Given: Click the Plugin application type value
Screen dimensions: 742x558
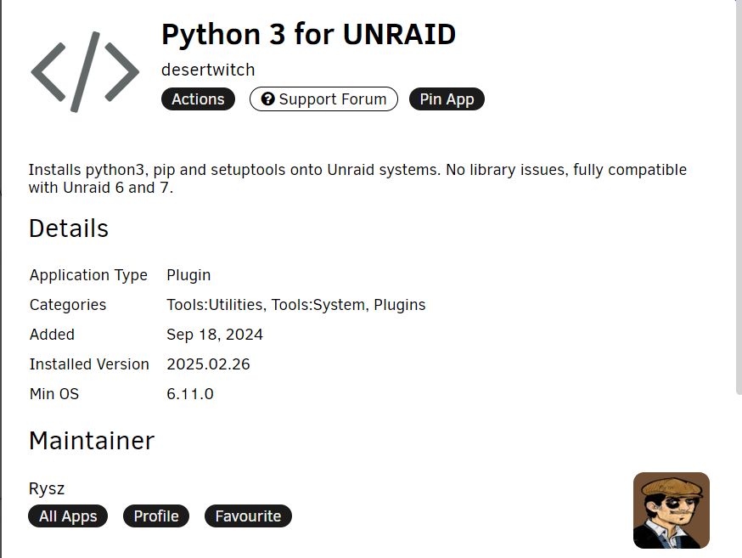Looking at the screenshot, I should tap(188, 275).
